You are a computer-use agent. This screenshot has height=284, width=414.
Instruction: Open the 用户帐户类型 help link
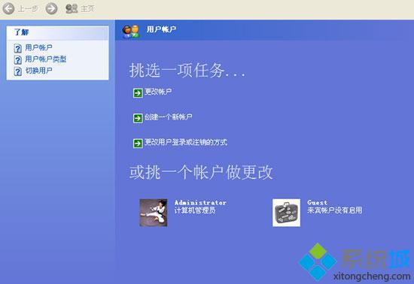click(46, 59)
